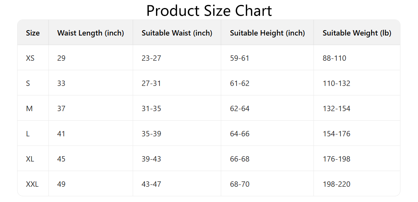This screenshot has width=418, height=202.
Task: Click suitable height range 62-64
Action: click(240, 109)
